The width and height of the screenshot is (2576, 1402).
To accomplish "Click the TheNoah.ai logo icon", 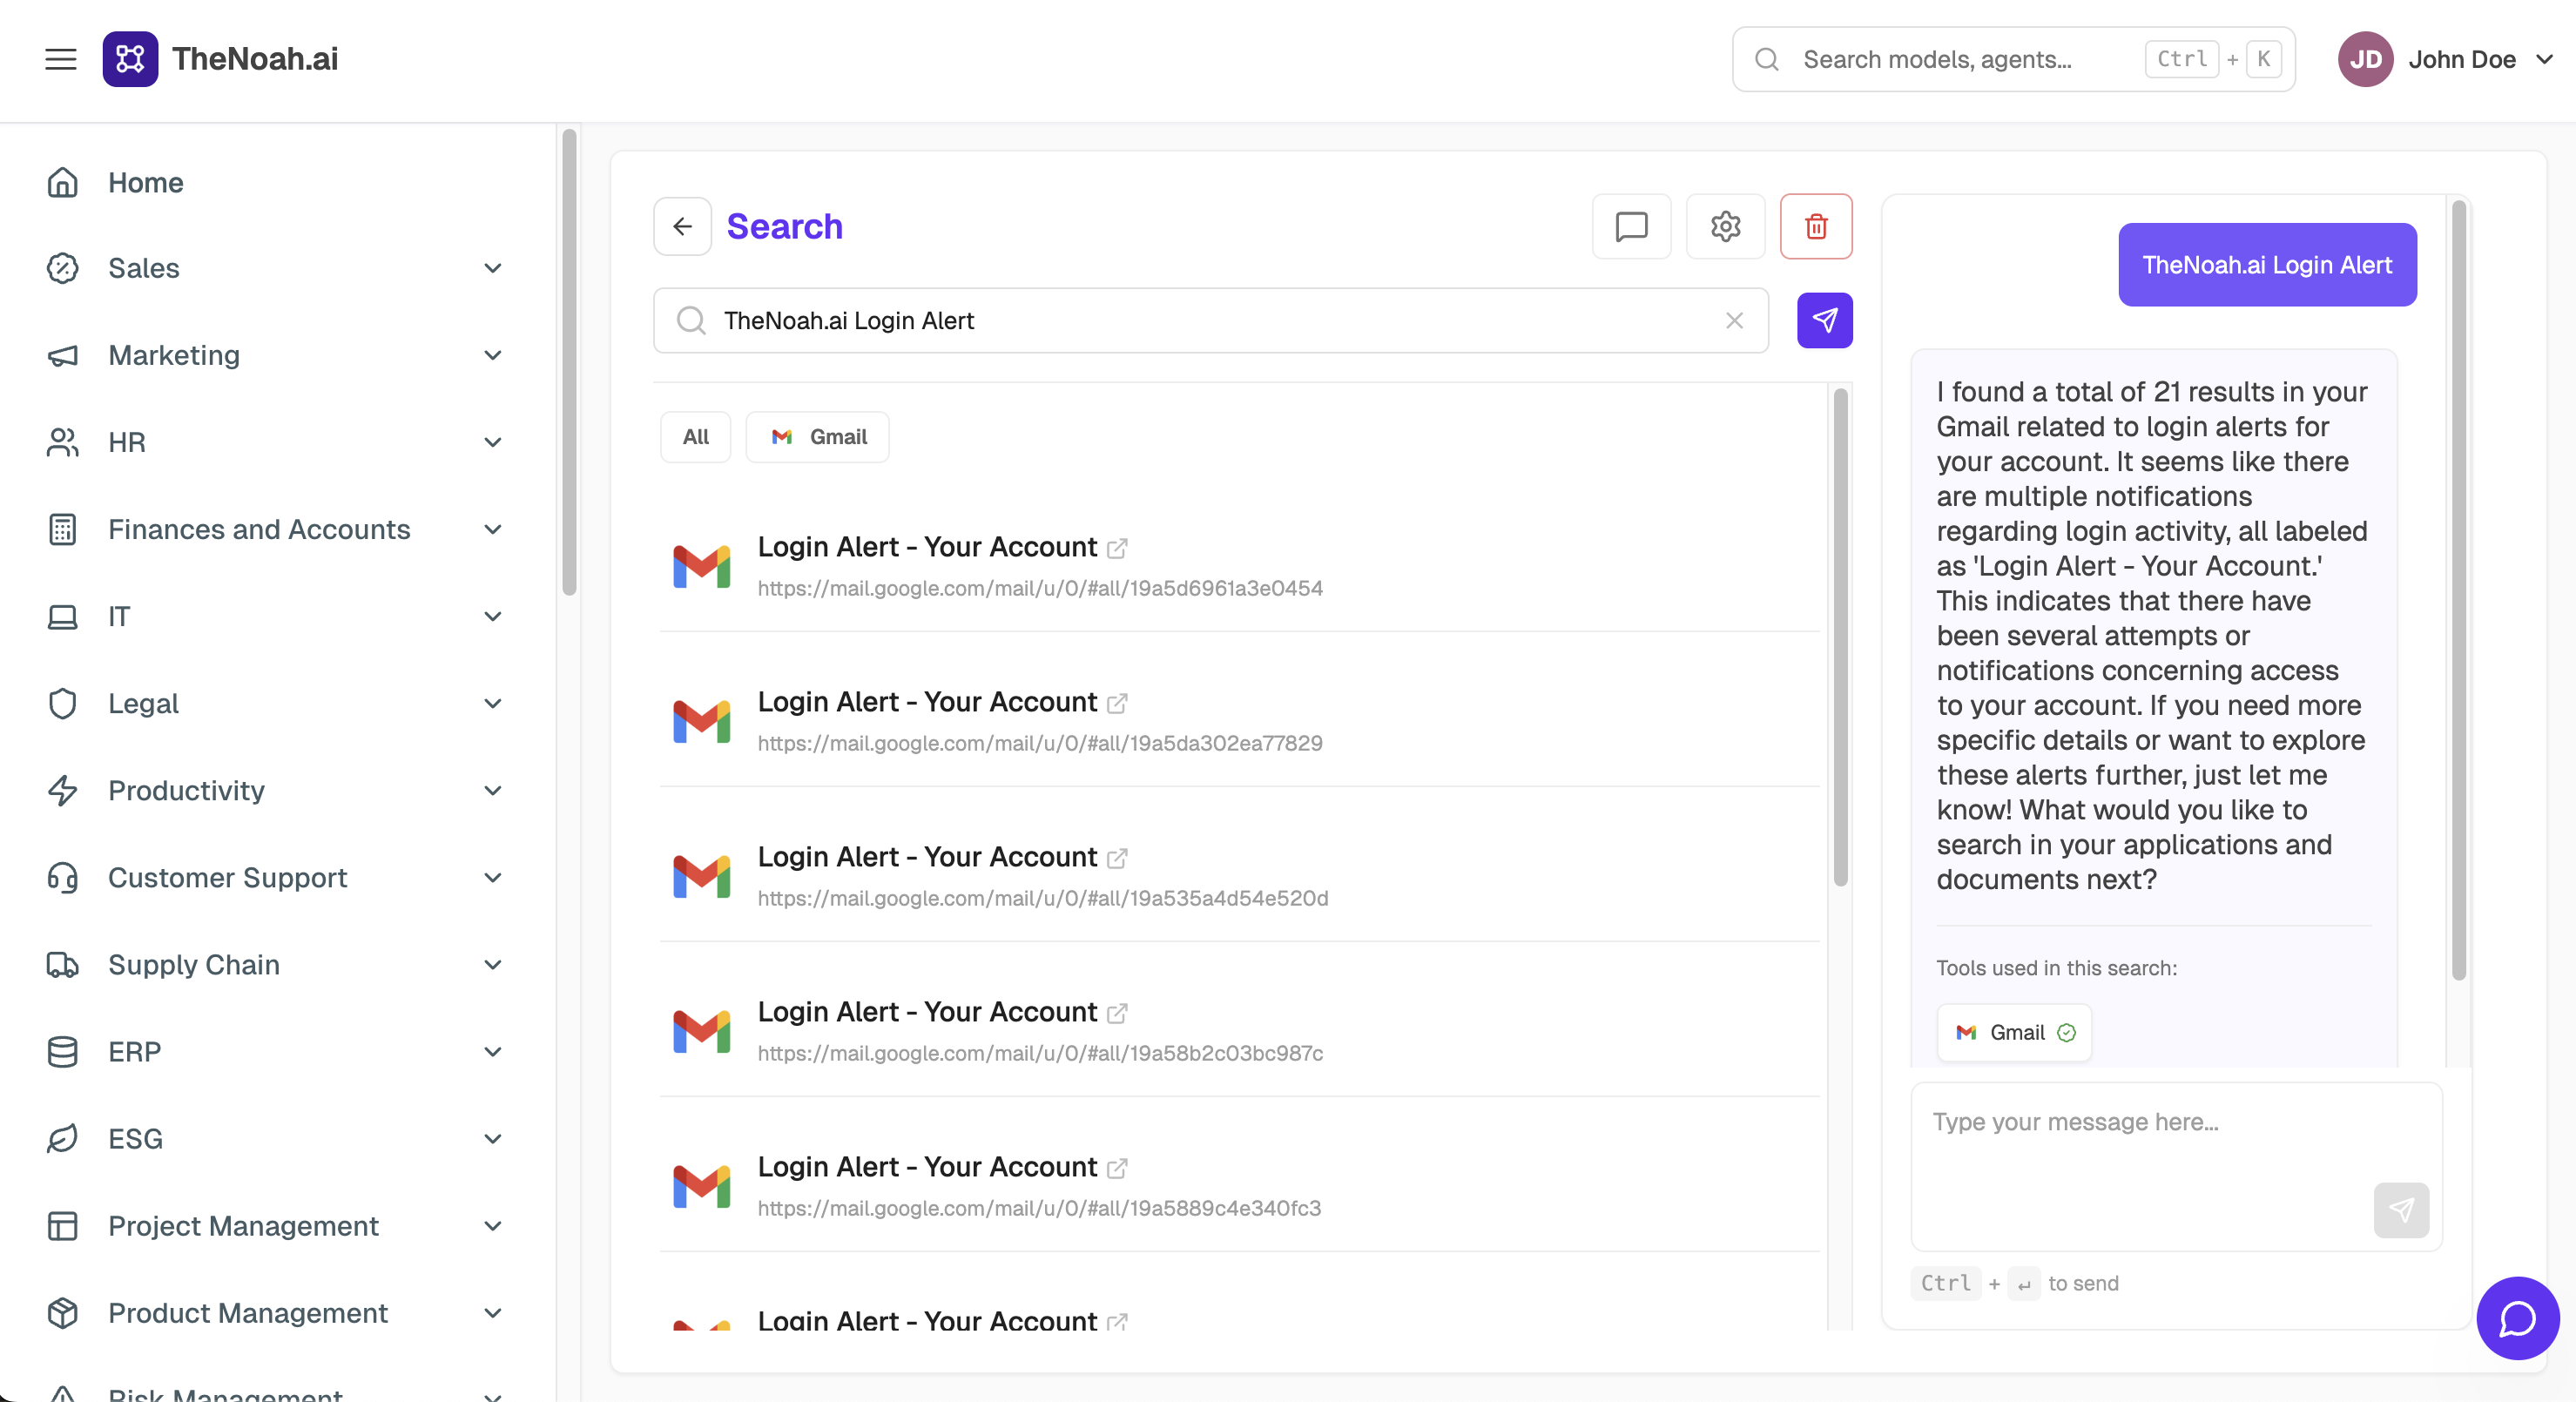I will click(130, 59).
